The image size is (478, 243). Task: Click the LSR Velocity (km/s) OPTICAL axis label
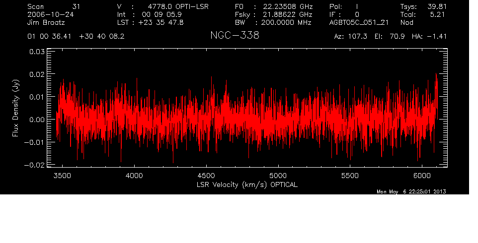click(x=247, y=185)
